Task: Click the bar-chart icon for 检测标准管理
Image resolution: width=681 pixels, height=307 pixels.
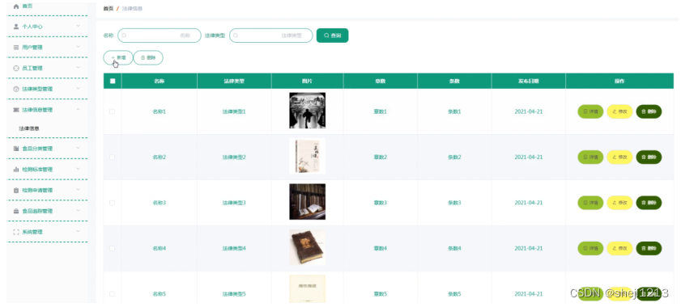Action: click(16, 169)
